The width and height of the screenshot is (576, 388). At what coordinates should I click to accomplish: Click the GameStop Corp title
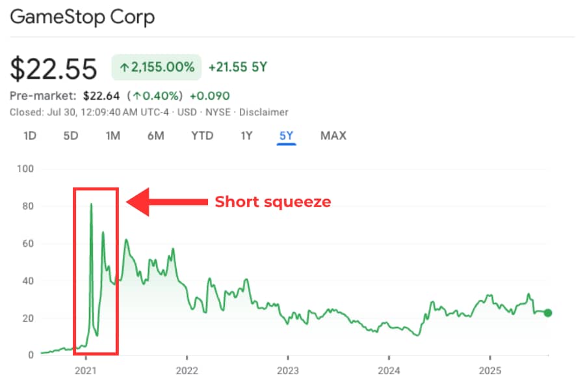[83, 17]
